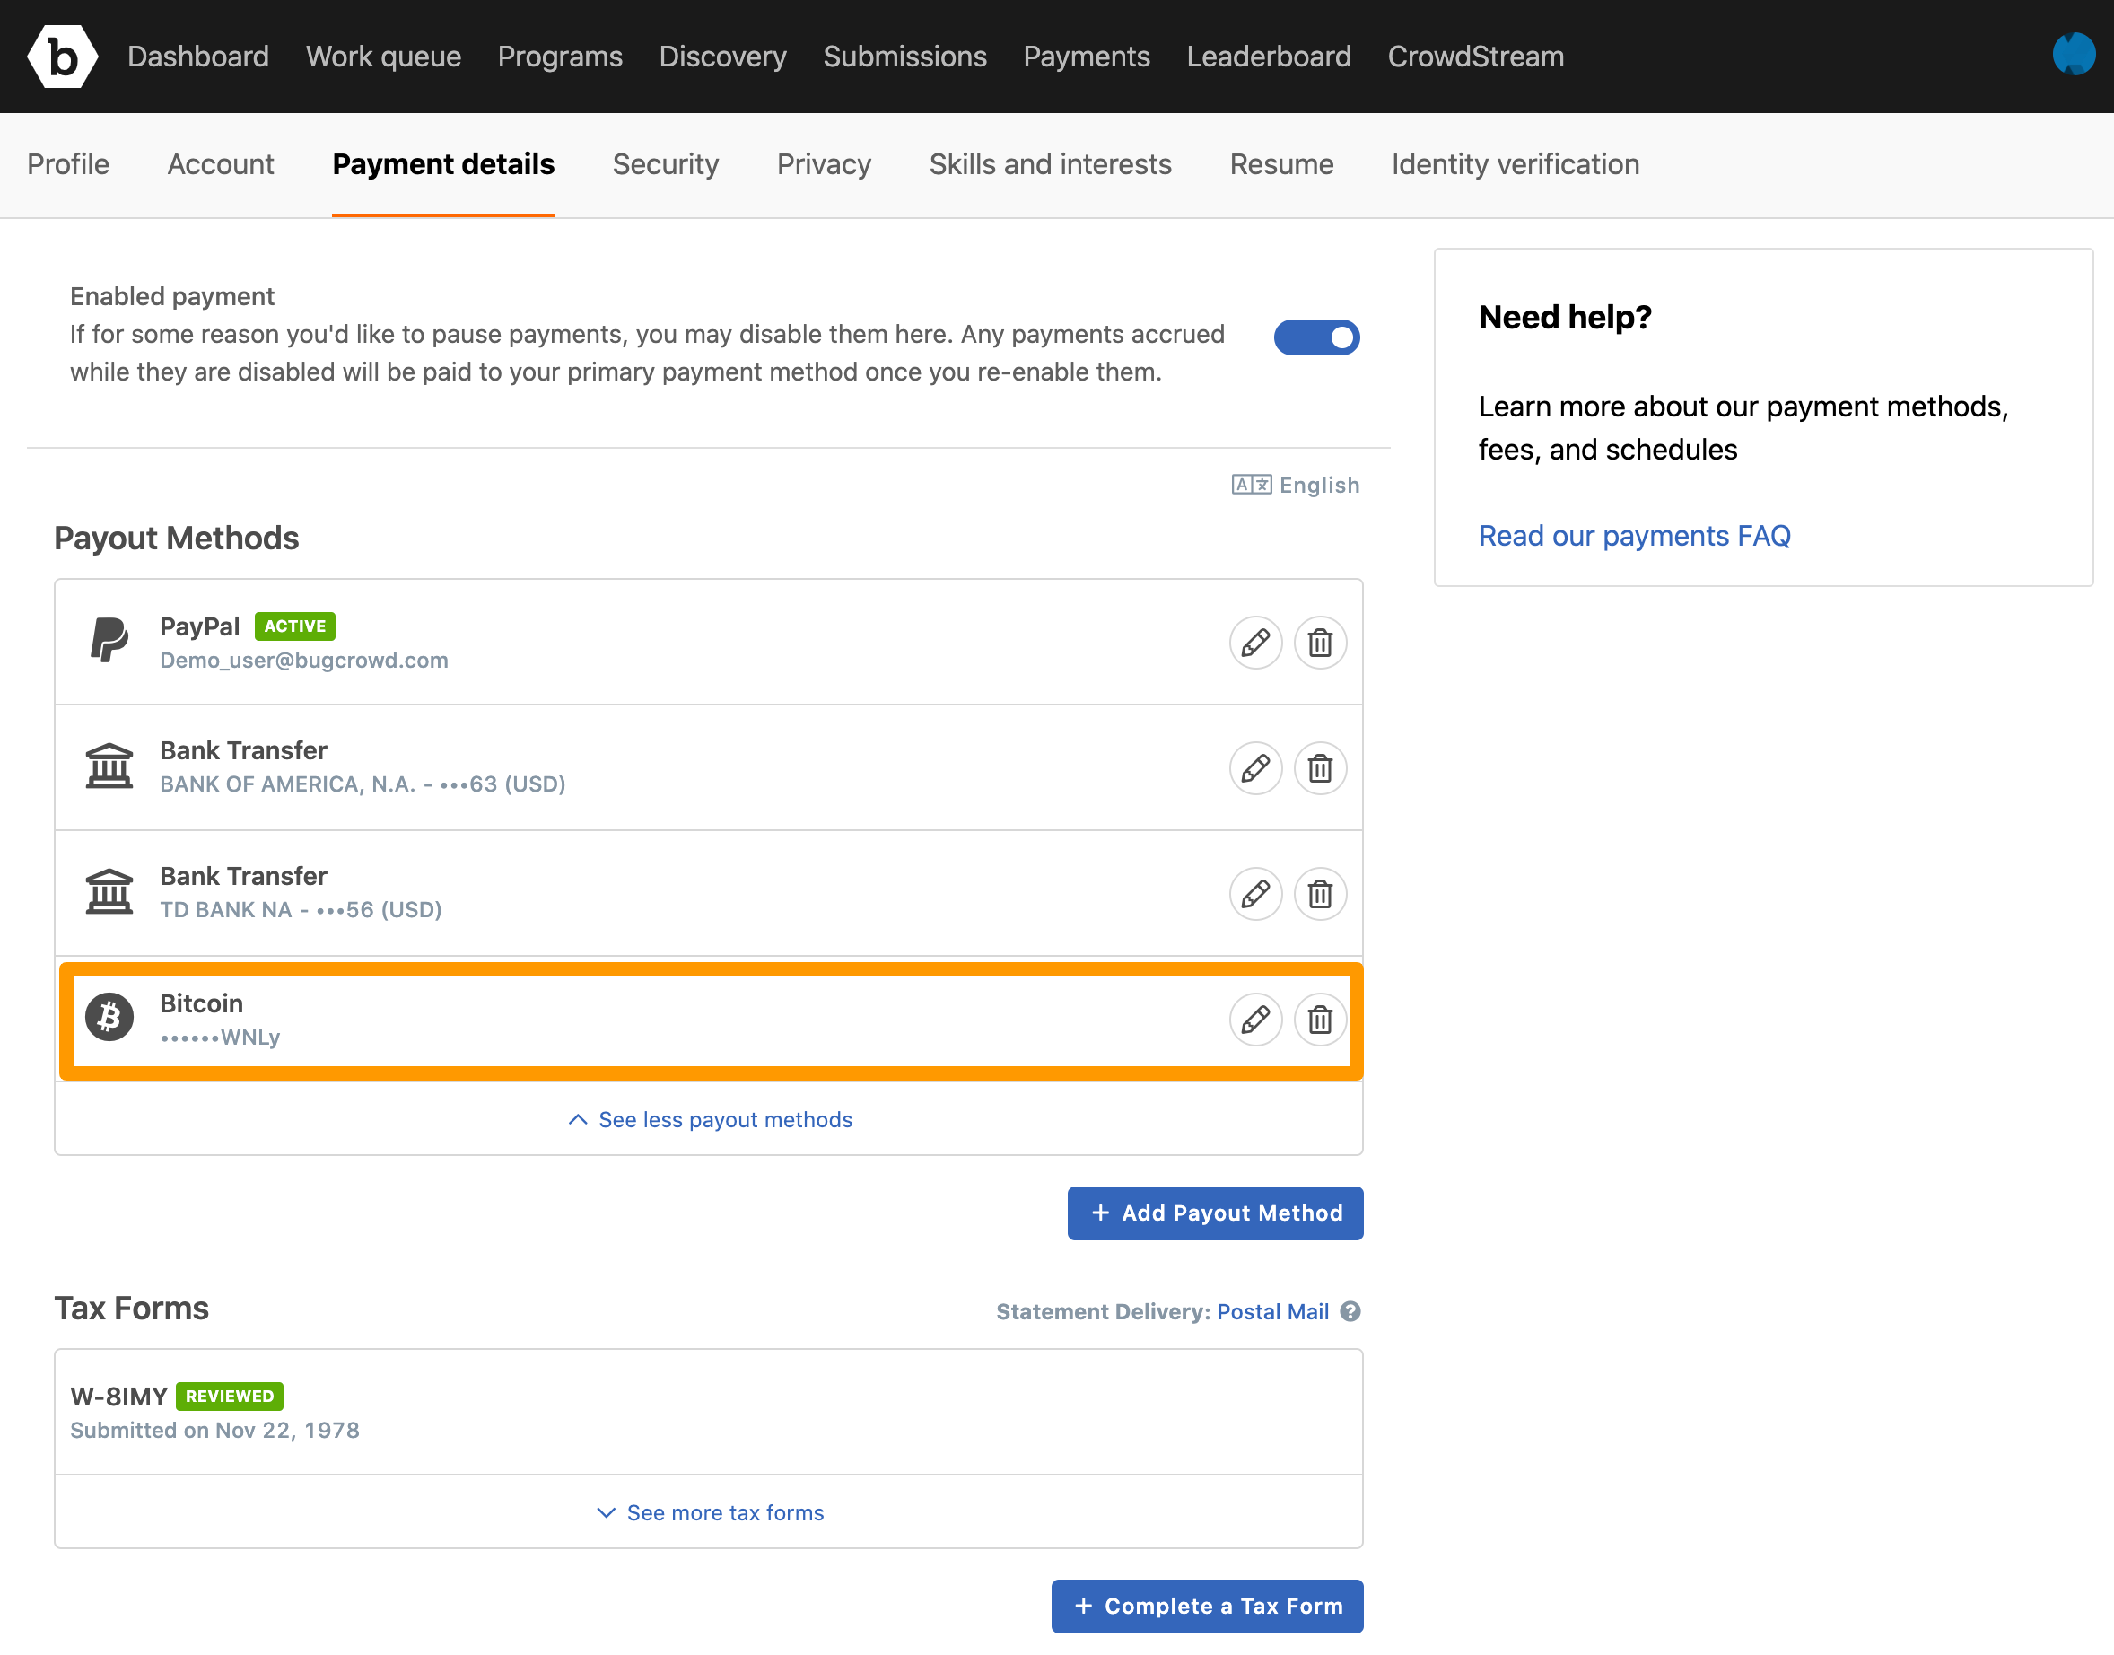Click the edit icon for Bank of America transfer
Image resolution: width=2114 pixels, height=1655 pixels.
pos(1254,767)
